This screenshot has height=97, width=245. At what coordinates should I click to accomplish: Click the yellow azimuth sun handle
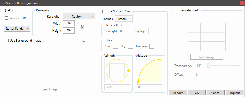pos(128,71)
